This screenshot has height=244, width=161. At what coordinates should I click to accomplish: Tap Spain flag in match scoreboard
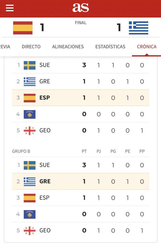tap(23, 28)
